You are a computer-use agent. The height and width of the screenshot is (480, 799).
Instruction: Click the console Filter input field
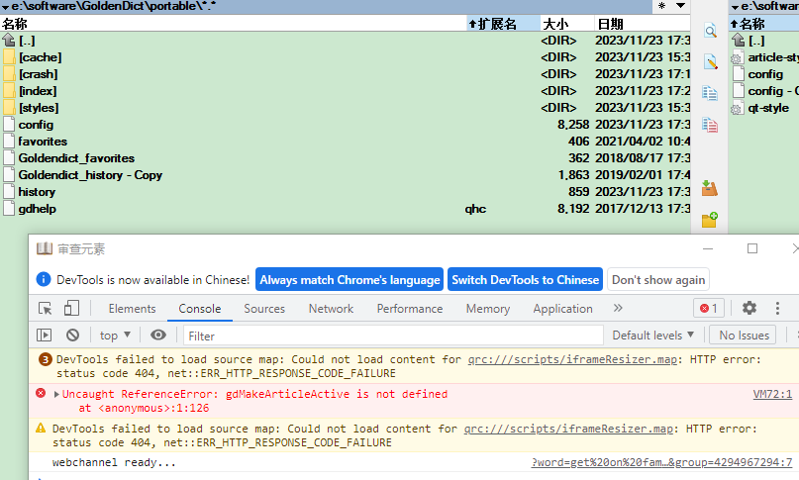tap(393, 336)
